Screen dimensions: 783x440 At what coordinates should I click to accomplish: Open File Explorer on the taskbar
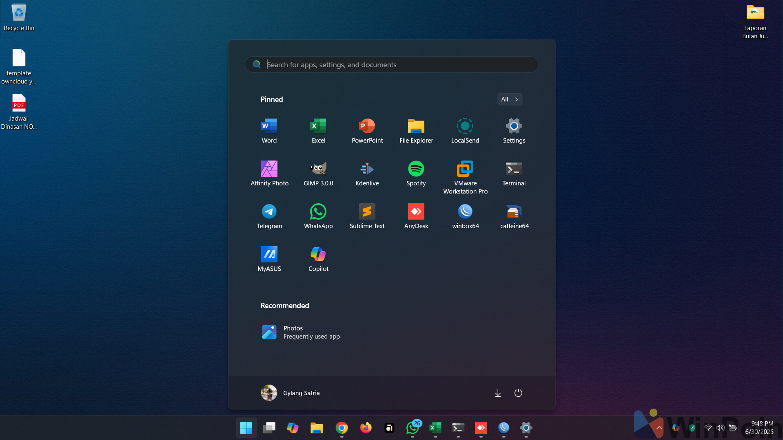coord(317,428)
